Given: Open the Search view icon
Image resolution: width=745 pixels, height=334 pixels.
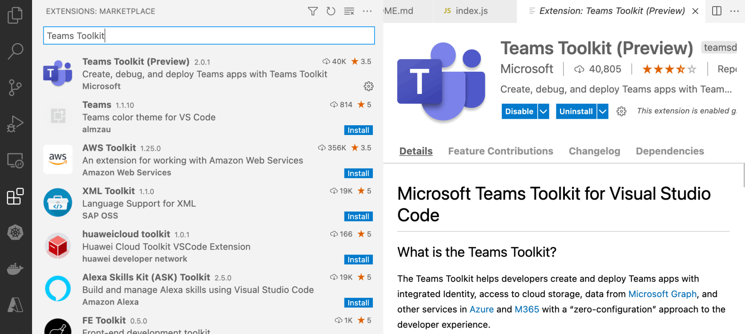Looking at the screenshot, I should [x=15, y=51].
